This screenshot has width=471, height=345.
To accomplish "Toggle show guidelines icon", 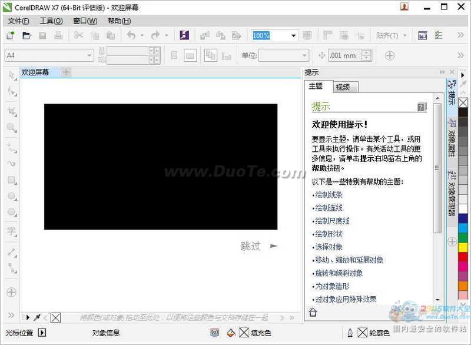I will 360,36.
